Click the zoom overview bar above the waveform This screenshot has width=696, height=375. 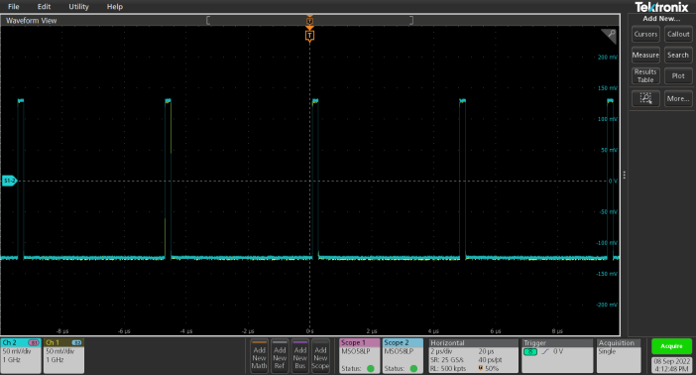tap(309, 20)
